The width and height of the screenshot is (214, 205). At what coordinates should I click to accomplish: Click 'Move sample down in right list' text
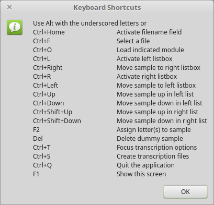[162, 121]
